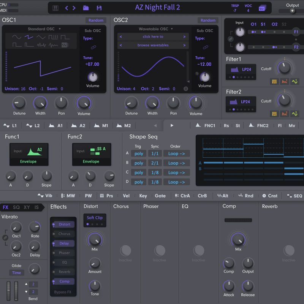
Task: Open the Wavetable OSC type dropdown
Action: tap(156, 29)
